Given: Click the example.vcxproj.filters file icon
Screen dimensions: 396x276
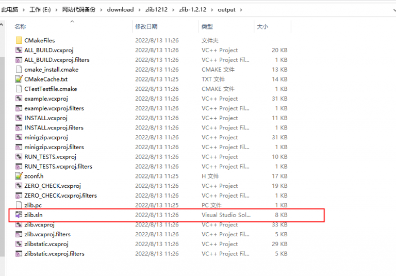Looking at the screenshot, I should 19,108.
